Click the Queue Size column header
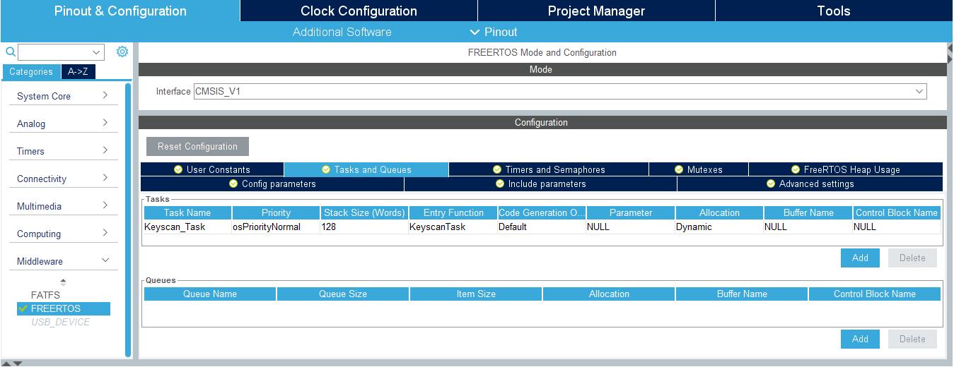Screen dimensions: 954x367 pos(343,294)
